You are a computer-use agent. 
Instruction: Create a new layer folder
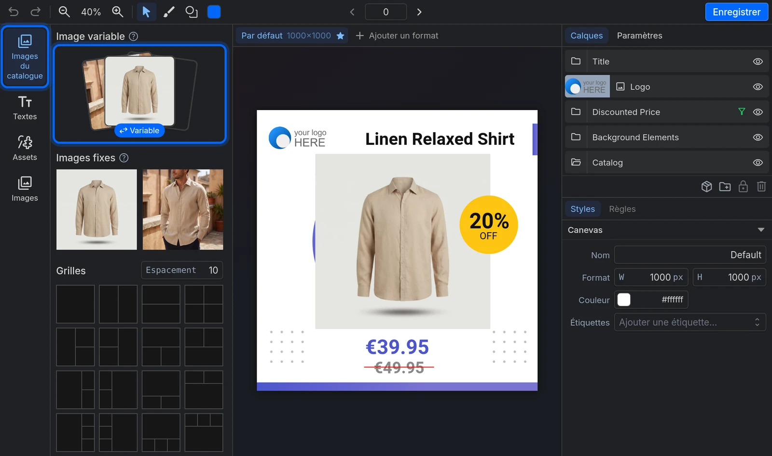coord(725,187)
